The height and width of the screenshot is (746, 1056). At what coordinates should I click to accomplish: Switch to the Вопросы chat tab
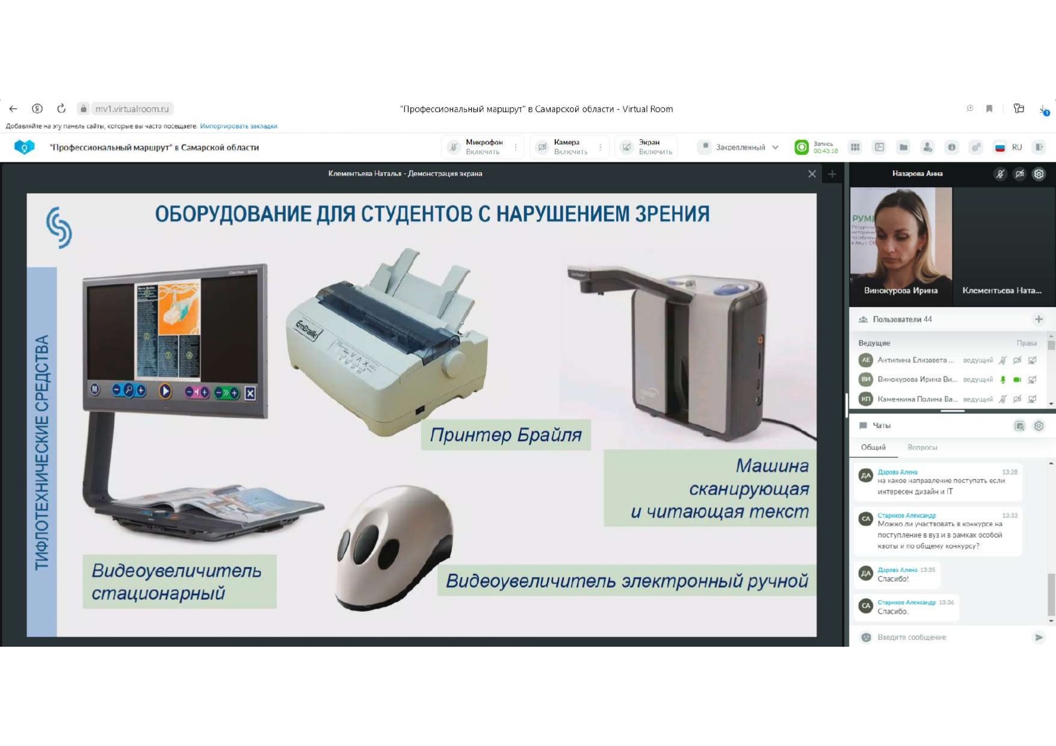pyautogui.click(x=922, y=448)
